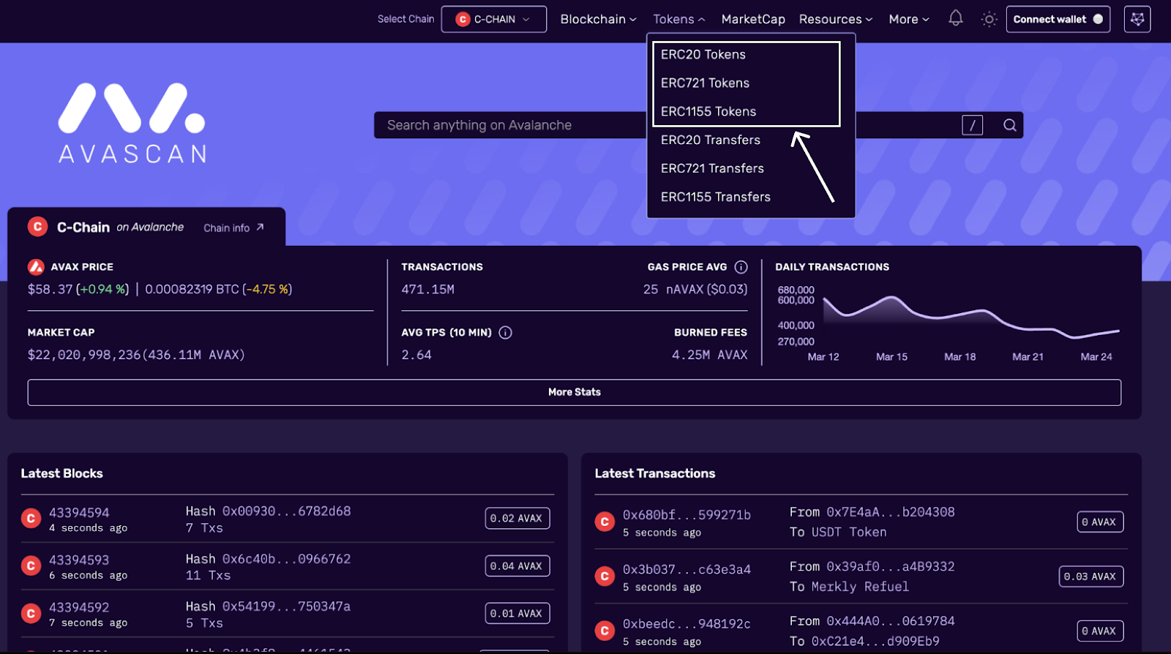This screenshot has height=654, width=1171.
Task: Click the search magnifier icon
Action: [1010, 125]
